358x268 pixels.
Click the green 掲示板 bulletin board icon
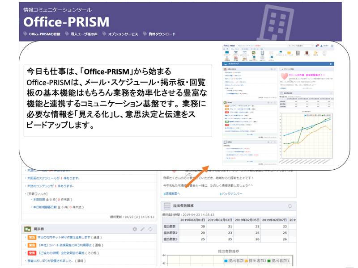coord(28,229)
